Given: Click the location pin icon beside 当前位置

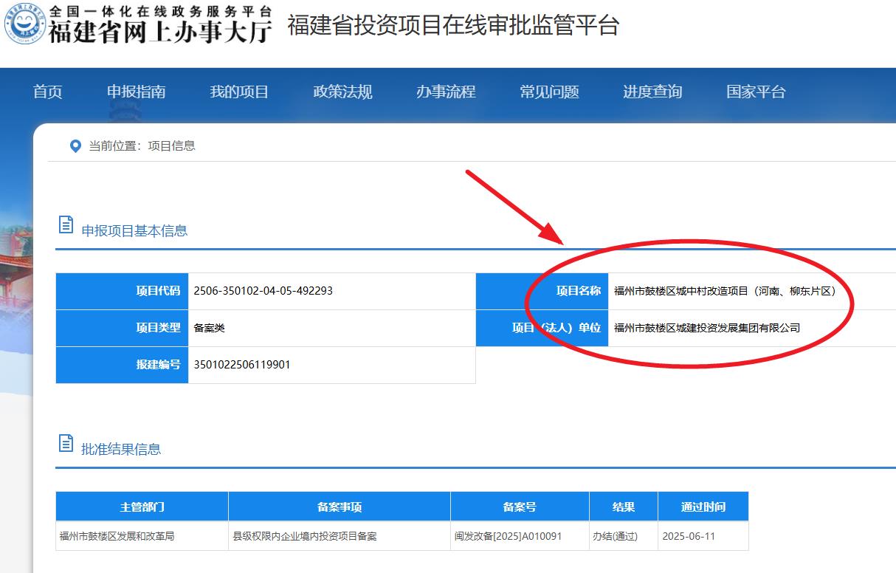Looking at the screenshot, I should (75, 146).
